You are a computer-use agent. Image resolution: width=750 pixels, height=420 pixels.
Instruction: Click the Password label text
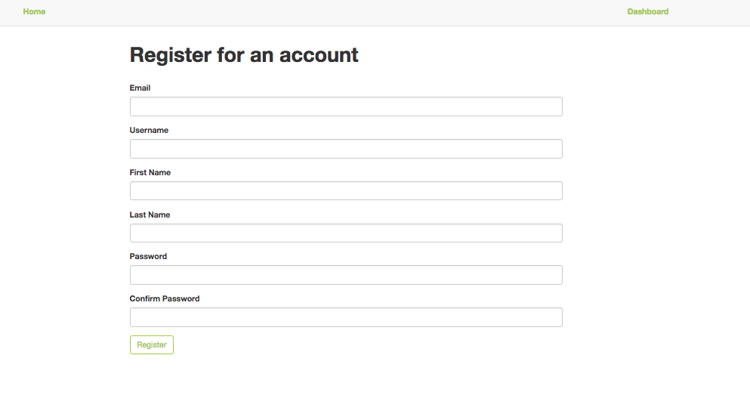point(148,257)
